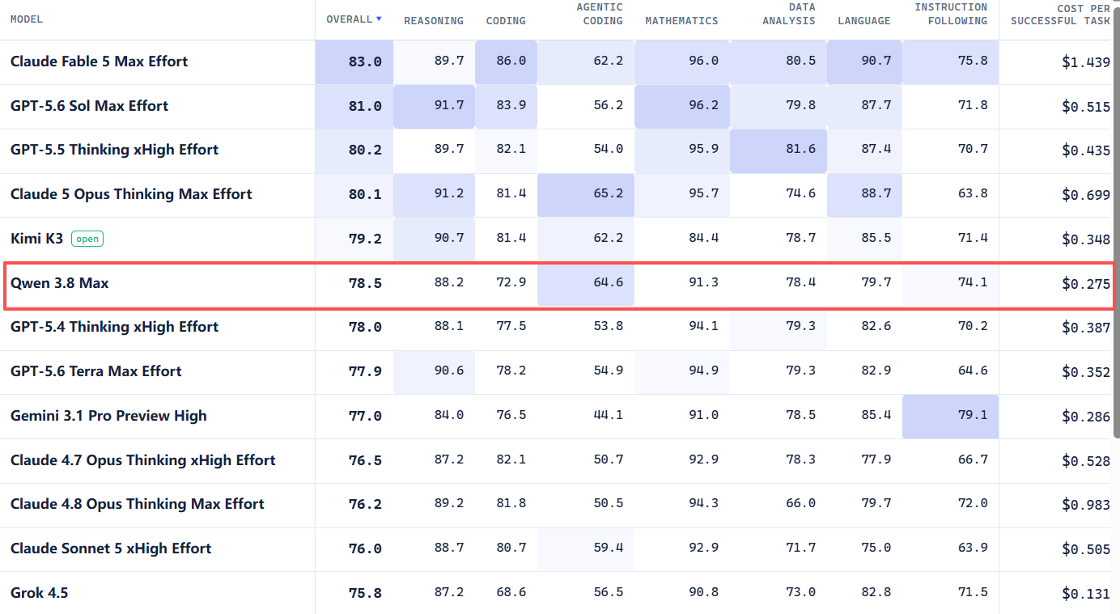
Task: Select GPT-5.5 Thinking's overall score 80.2
Action: 365,150
